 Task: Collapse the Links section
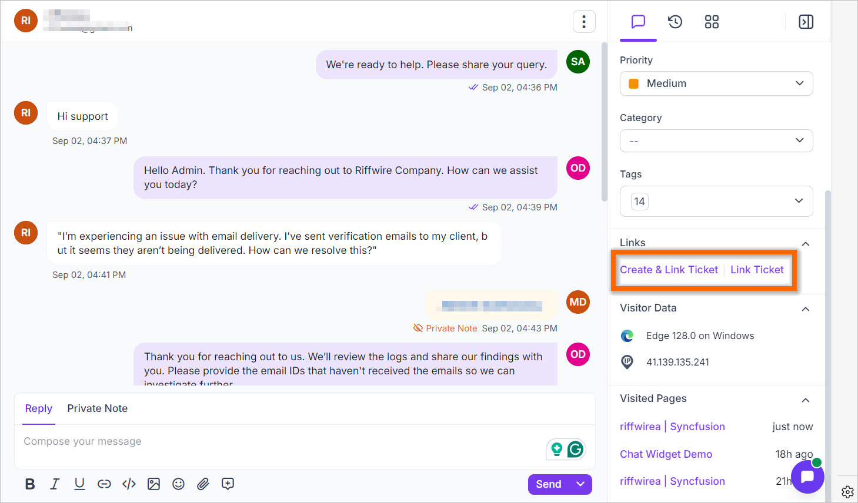pos(806,244)
